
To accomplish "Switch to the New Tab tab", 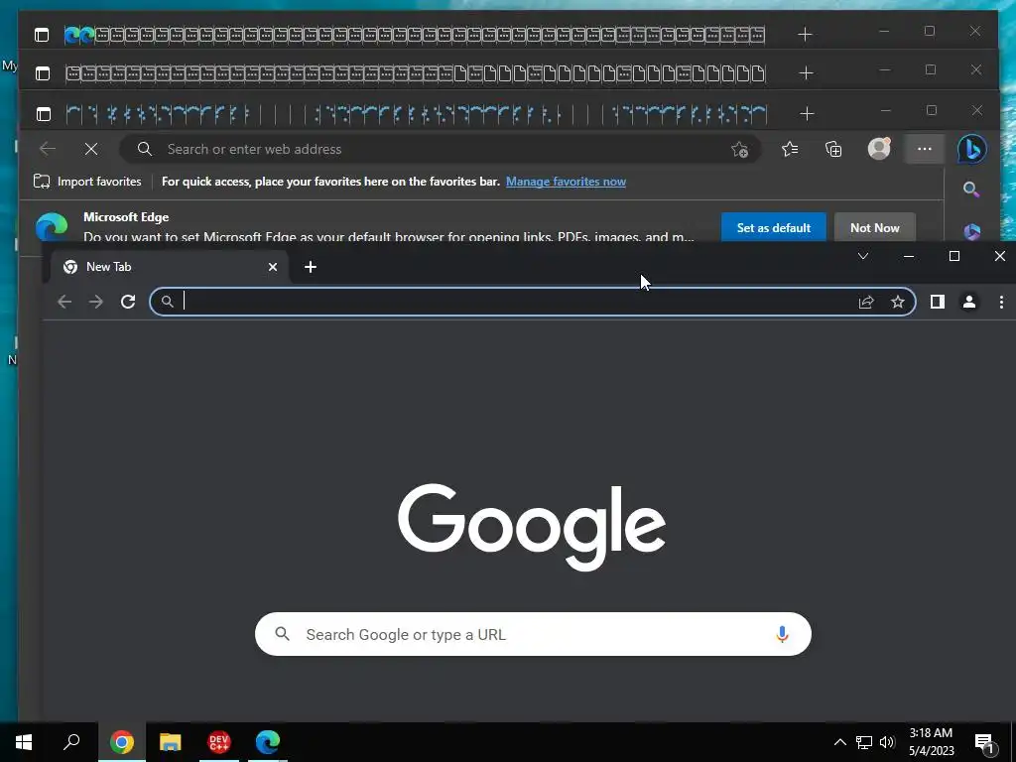I will 171,267.
